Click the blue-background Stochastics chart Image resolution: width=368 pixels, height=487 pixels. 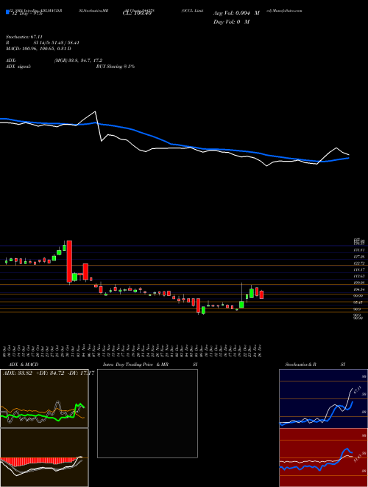(x=323, y=398)
